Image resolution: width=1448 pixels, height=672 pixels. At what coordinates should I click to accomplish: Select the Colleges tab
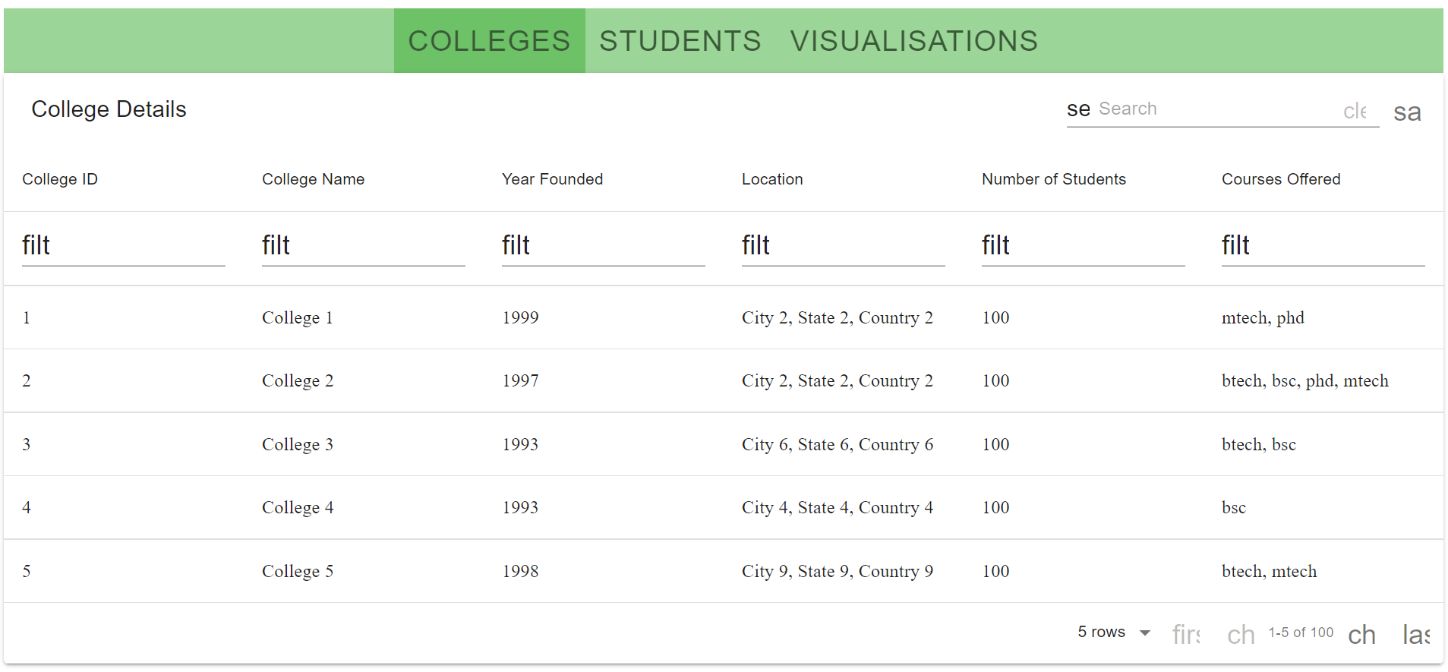click(489, 41)
